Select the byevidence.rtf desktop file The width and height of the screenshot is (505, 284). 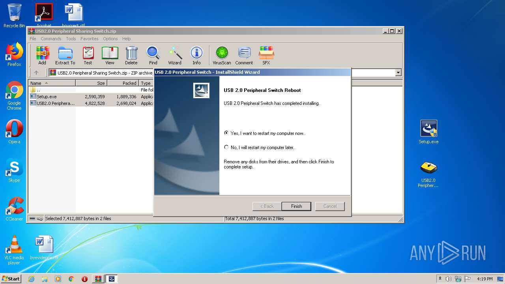44,248
